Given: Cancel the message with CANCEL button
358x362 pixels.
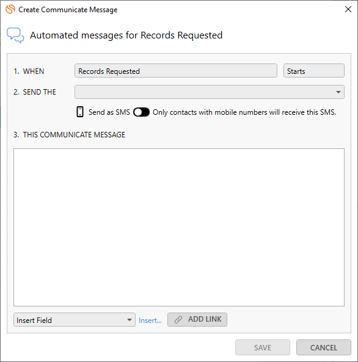Looking at the screenshot, I should [324, 347].
